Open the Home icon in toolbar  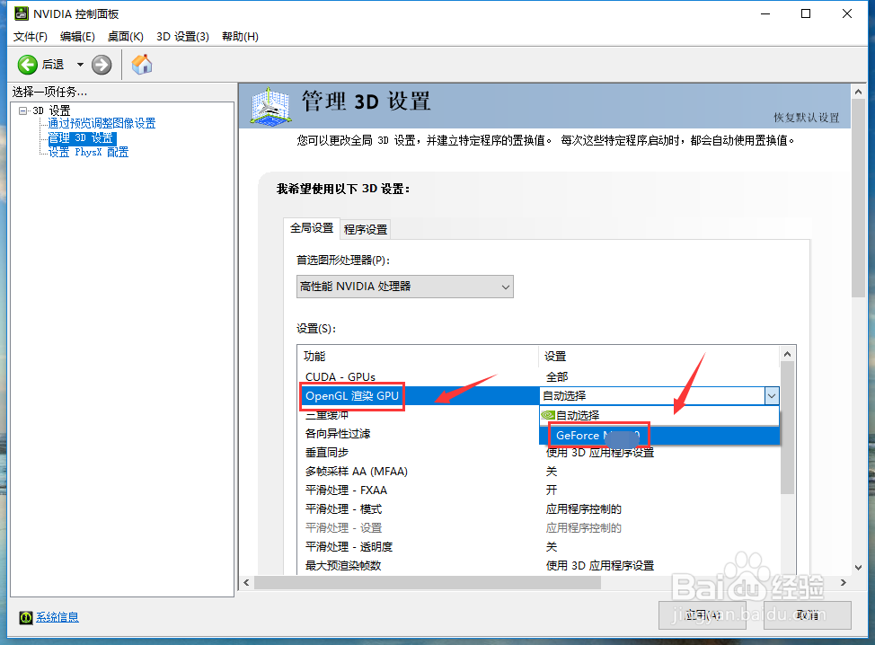[142, 64]
